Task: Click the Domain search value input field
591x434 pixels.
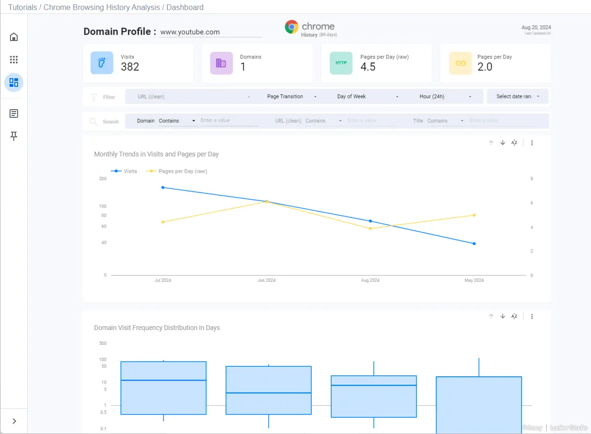Action: 229,121
